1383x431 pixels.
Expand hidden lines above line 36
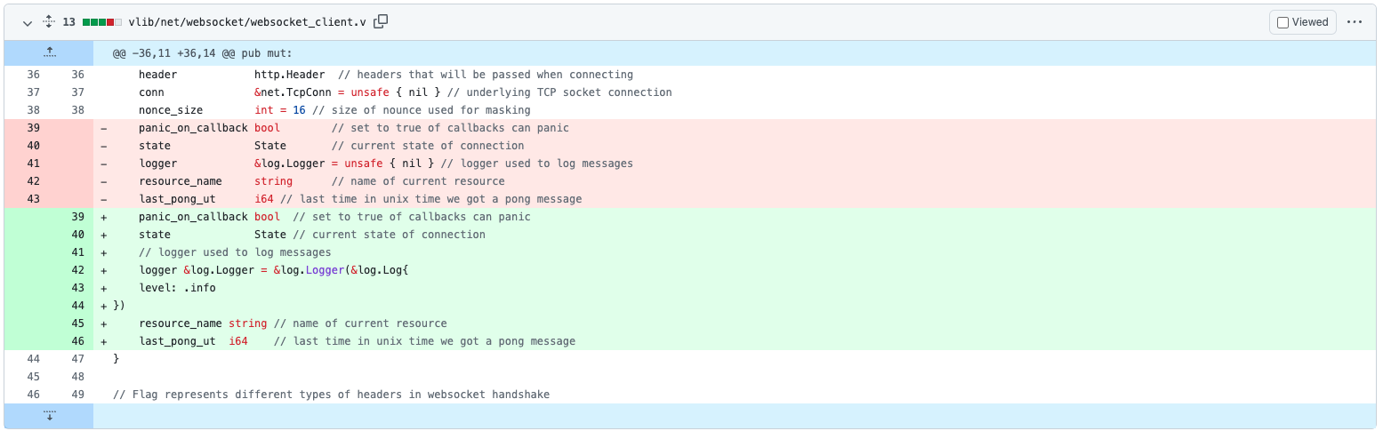(x=49, y=52)
